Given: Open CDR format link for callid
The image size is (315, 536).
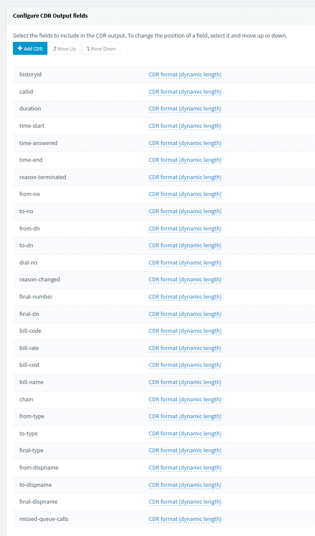Looking at the screenshot, I should pos(185,92).
